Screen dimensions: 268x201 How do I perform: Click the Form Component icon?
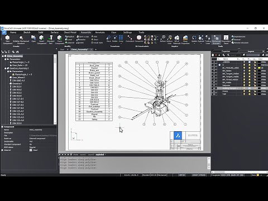click(x=59, y=38)
